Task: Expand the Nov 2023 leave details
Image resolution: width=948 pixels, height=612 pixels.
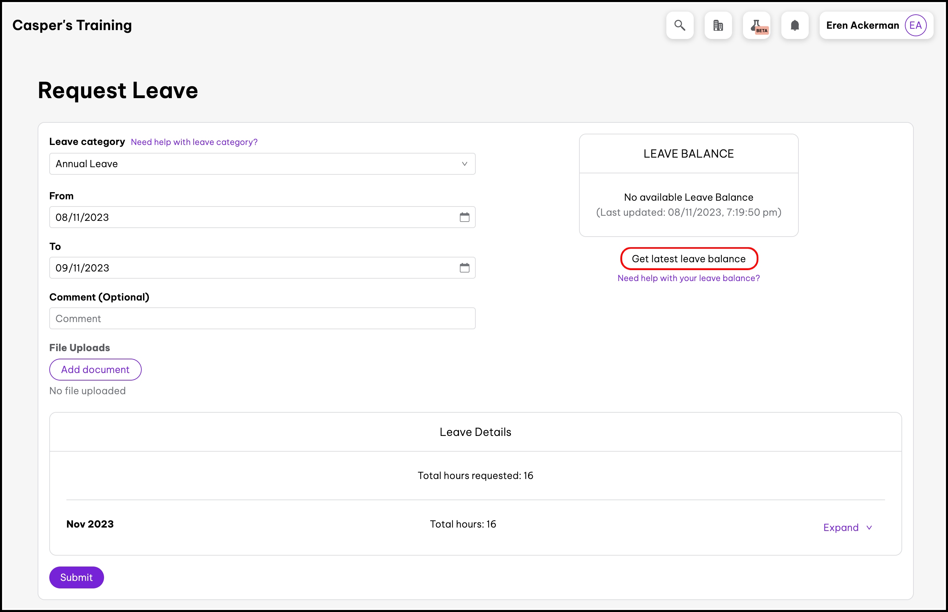Action: (x=841, y=527)
